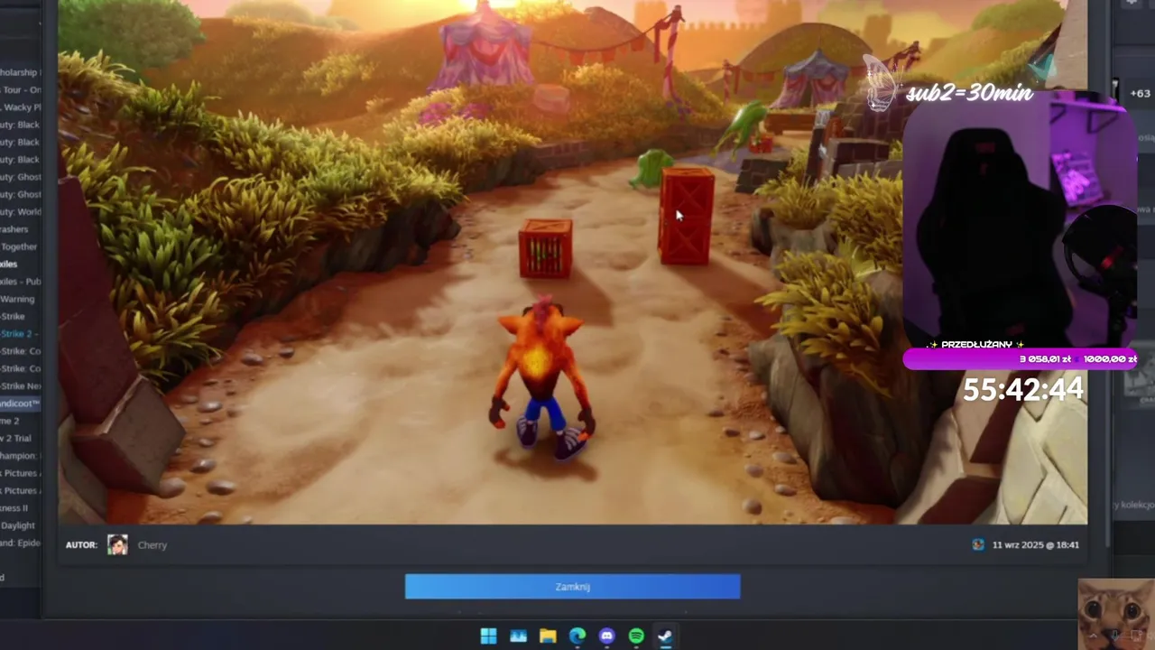Select blue 'Strike 2' entry in library list

click(20, 334)
